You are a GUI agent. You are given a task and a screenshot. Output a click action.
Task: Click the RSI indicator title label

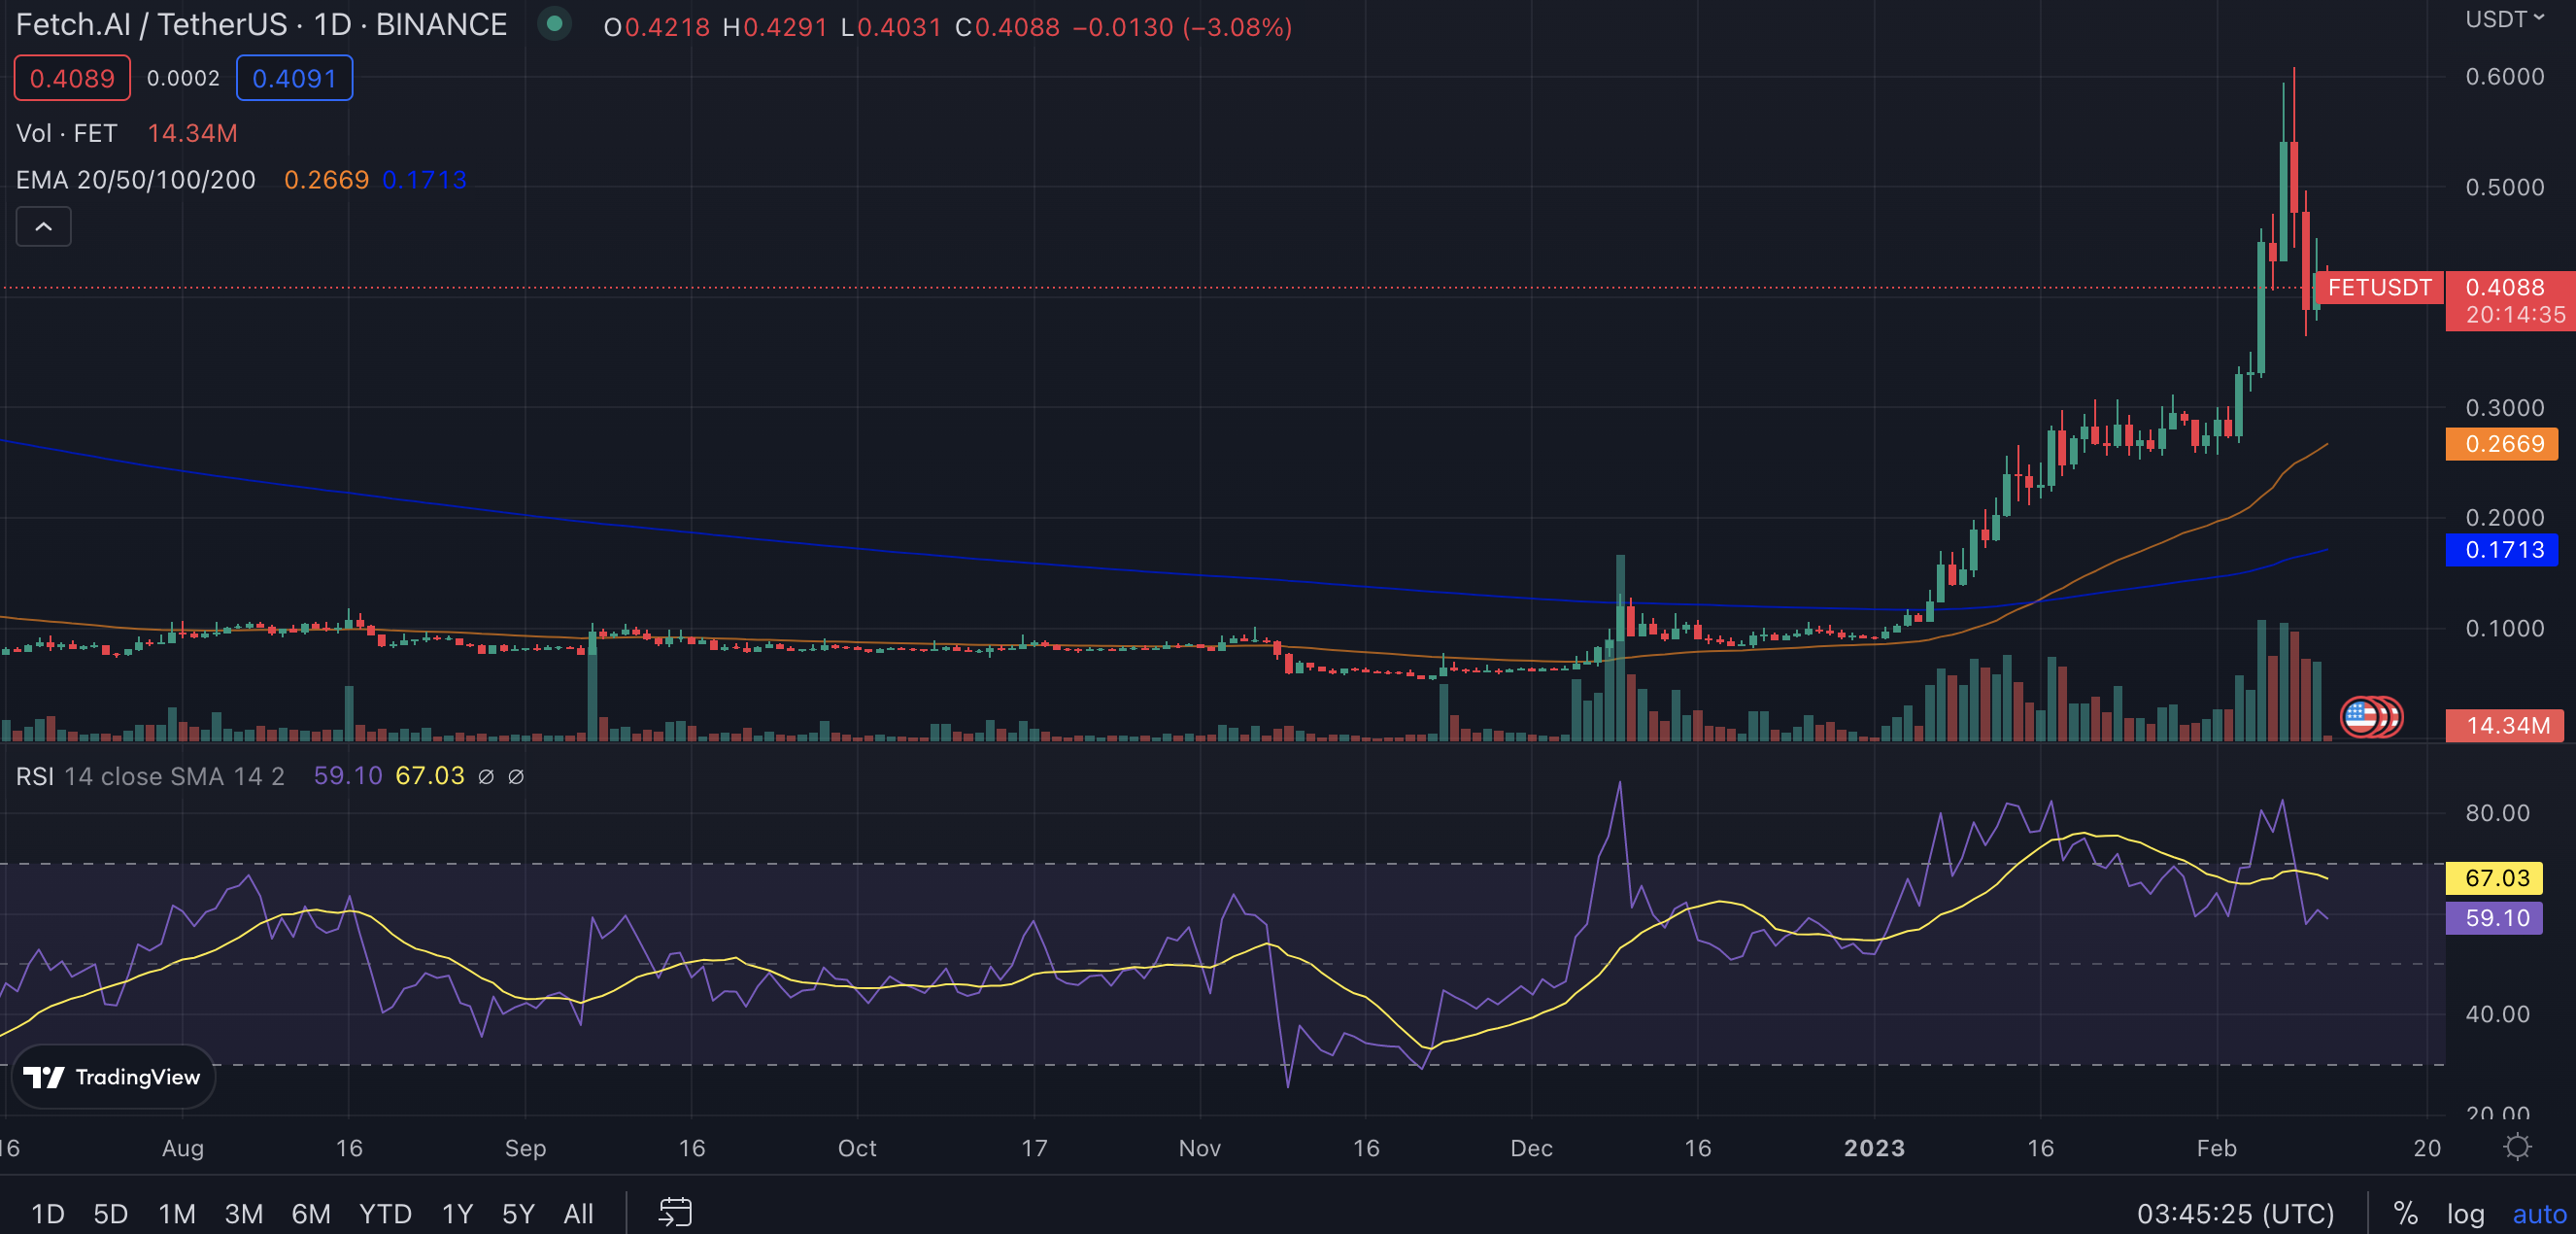pyautogui.click(x=35, y=777)
